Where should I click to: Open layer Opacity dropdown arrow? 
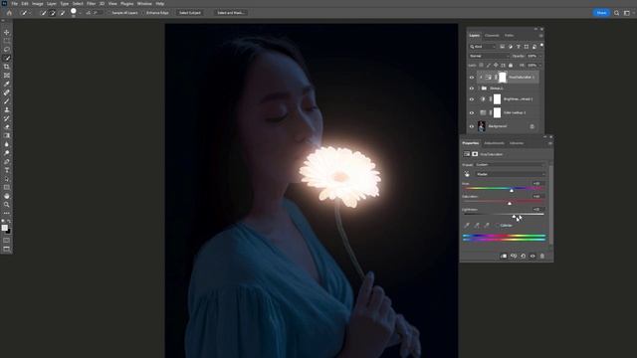click(x=539, y=56)
